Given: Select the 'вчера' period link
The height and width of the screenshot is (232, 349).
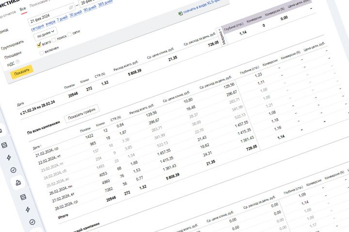Looking at the screenshot, I should point(50,23).
